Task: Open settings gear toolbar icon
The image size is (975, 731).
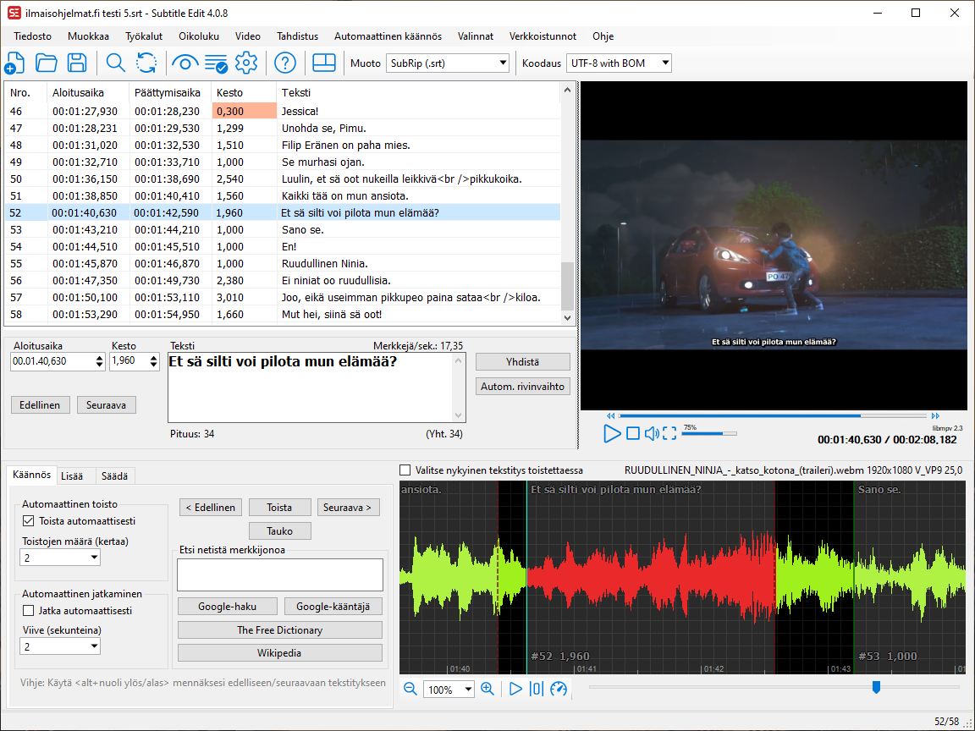Action: pos(246,63)
